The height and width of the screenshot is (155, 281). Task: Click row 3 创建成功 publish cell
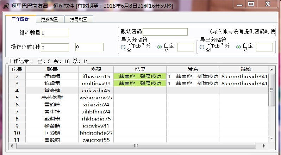(x=193, y=83)
